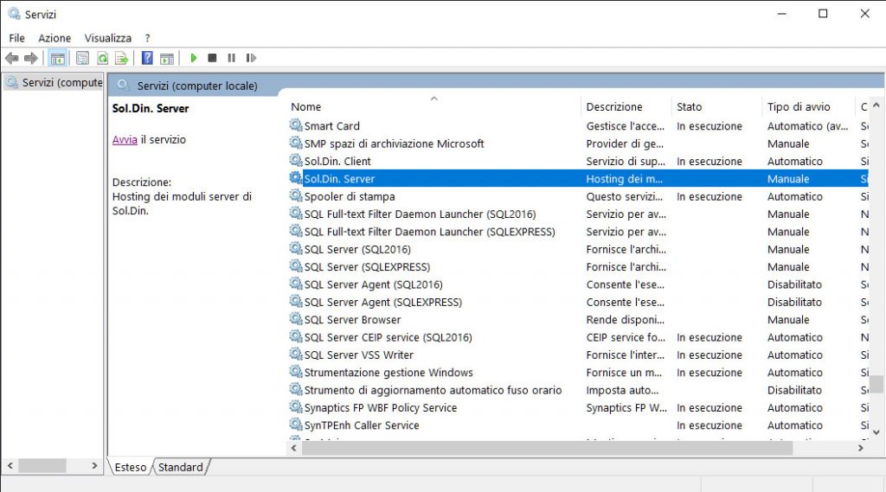This screenshot has width=886, height=492.
Task: Click gear icon of SMP spazi di archiviazione
Action: [x=296, y=143]
